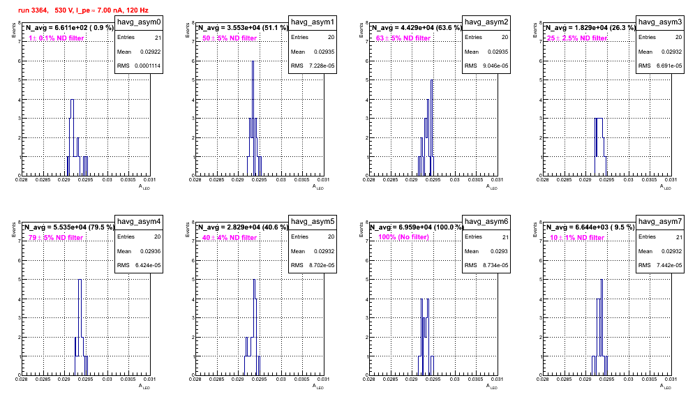Click RMS value 6.424e-05
The width and height of the screenshot is (695, 399).
tap(148, 266)
